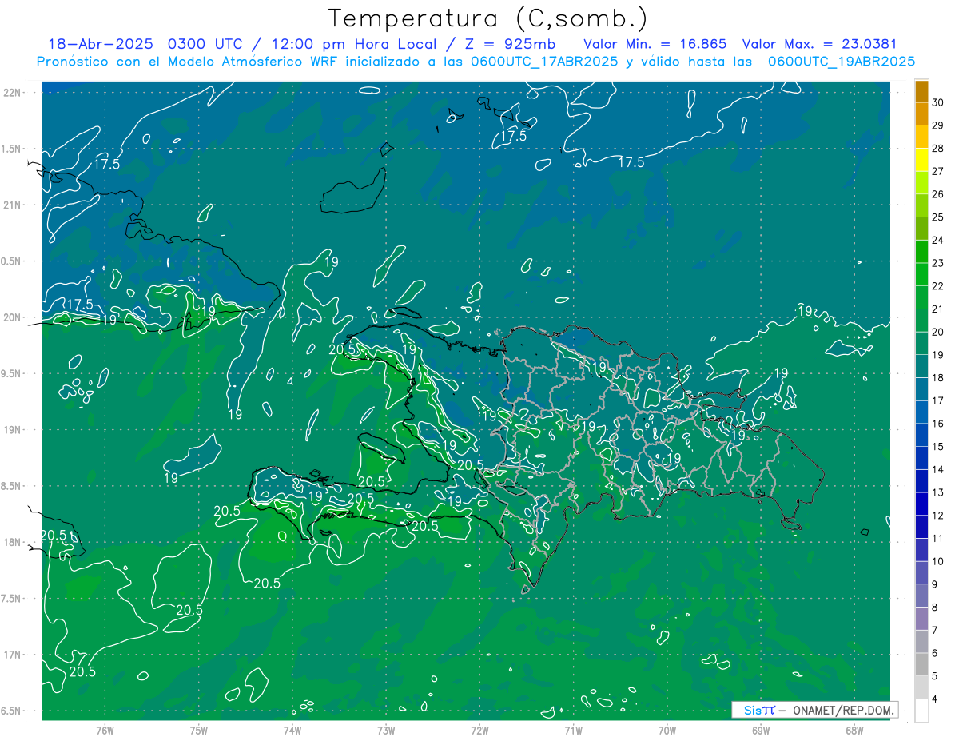Click the '17N' latitude label
Viewport: 959px width, 741px height.
[x=11, y=655]
